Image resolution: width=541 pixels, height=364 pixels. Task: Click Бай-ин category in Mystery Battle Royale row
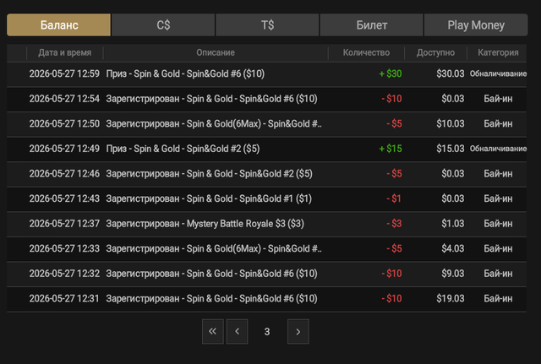point(498,224)
